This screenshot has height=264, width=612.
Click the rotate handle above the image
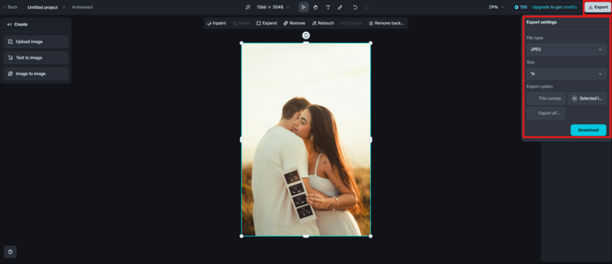pyautogui.click(x=306, y=35)
